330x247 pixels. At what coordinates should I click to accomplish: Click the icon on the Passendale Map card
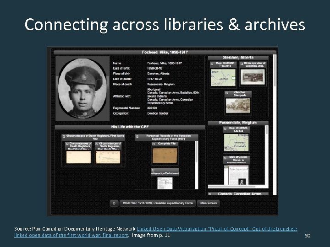225,129
